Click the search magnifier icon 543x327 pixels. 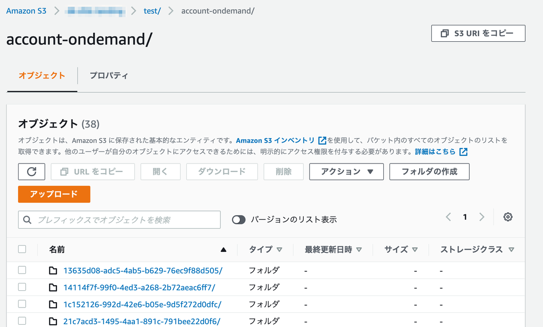tap(27, 220)
